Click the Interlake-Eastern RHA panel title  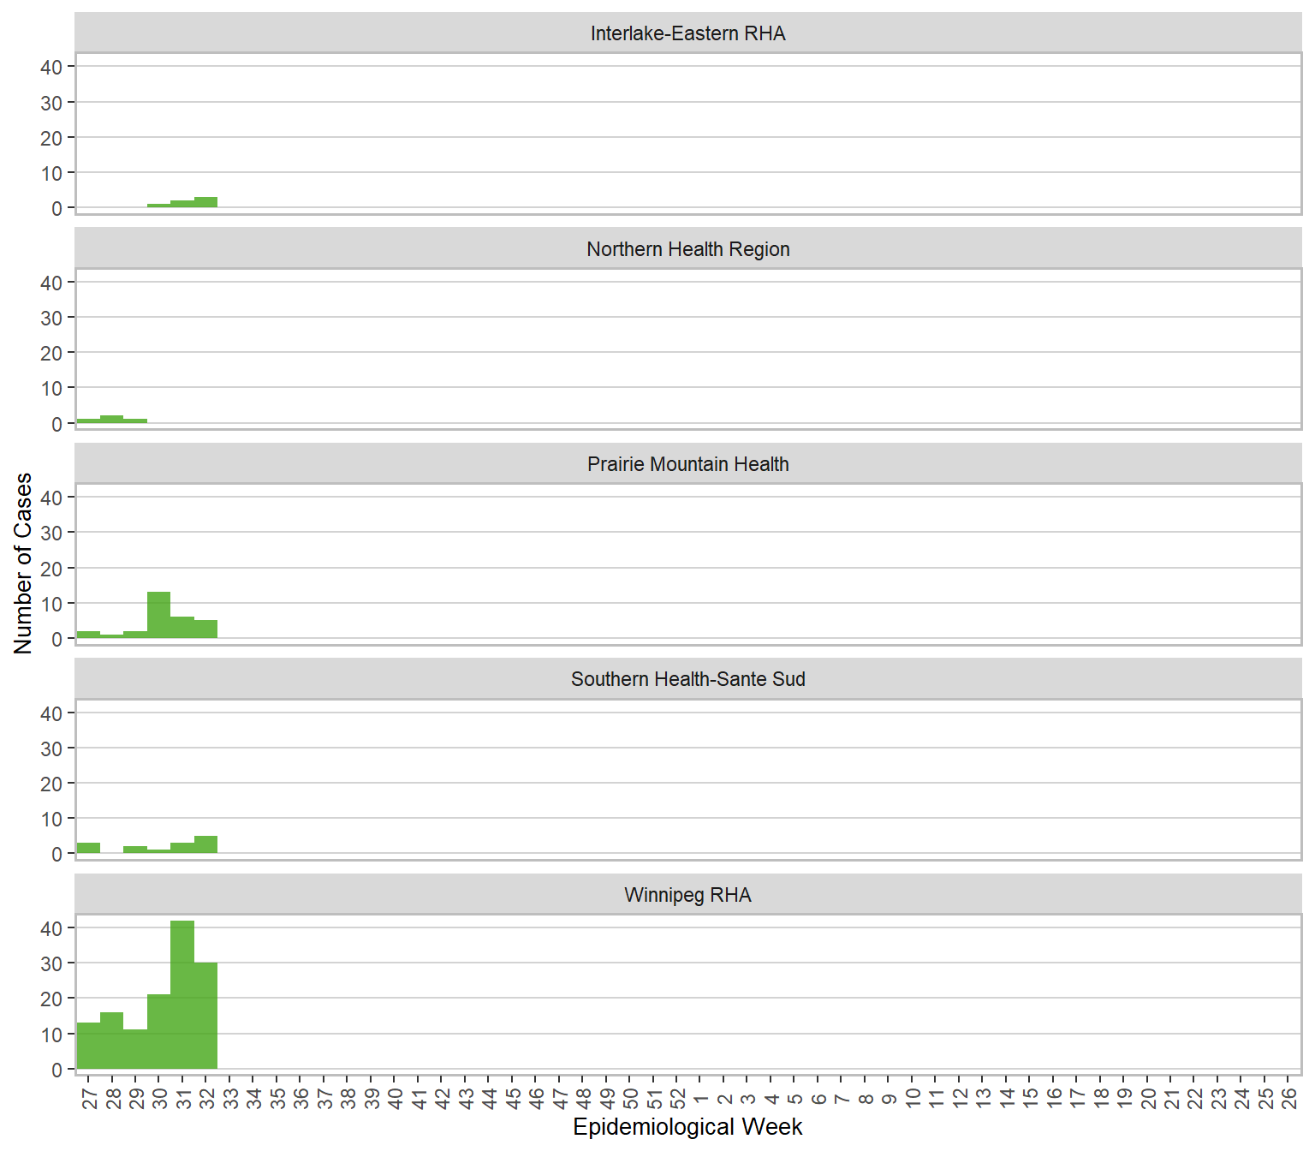tap(687, 33)
